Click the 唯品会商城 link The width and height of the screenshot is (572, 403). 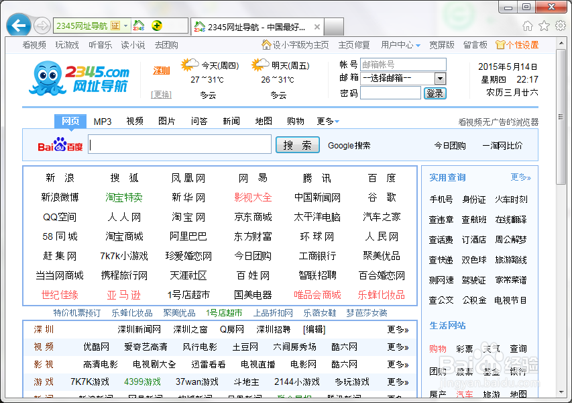pos(317,295)
